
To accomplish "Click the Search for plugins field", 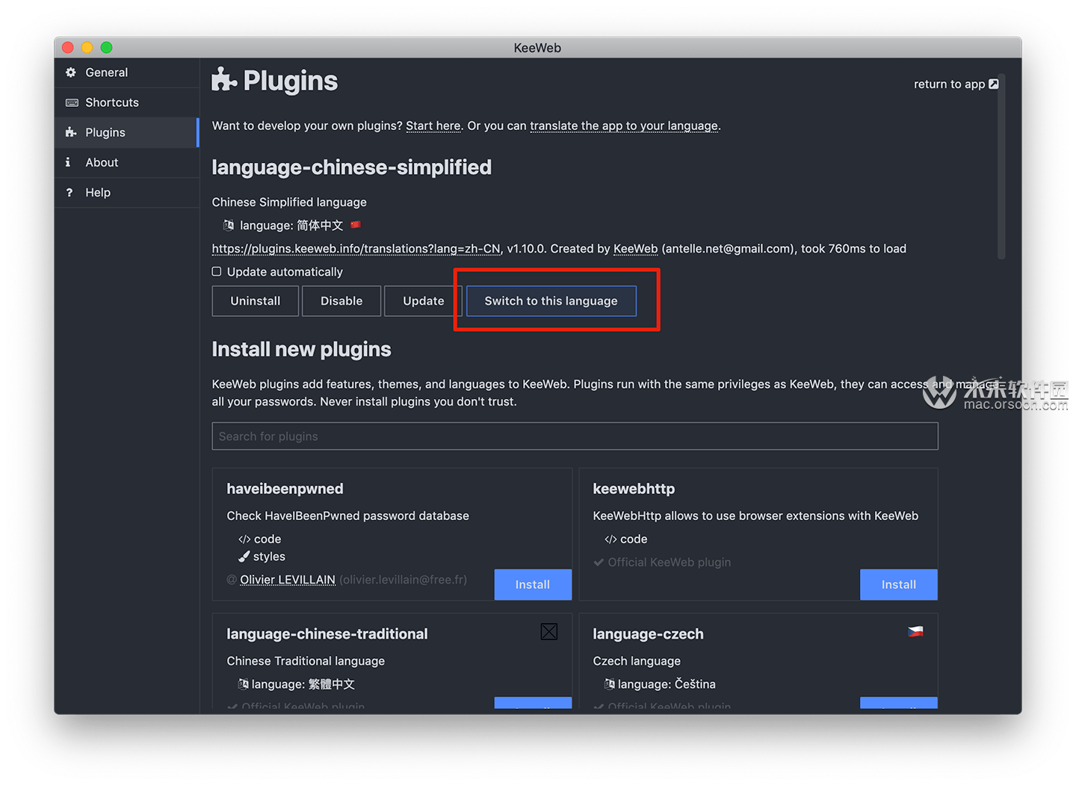I will 575,436.
